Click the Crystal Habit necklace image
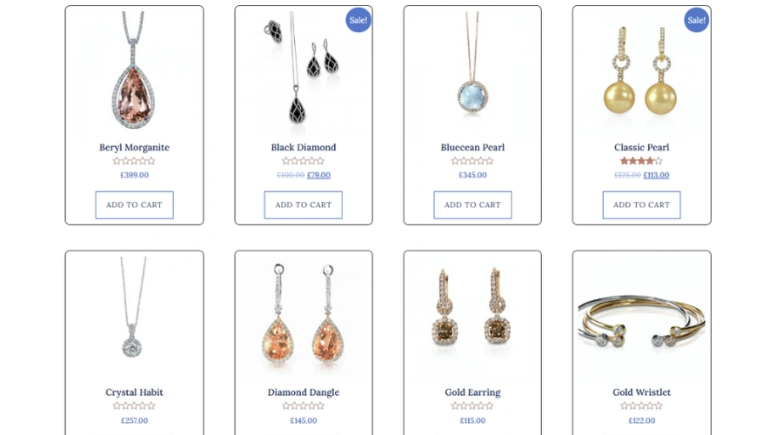Screen dimensions: 783x435 (x=134, y=317)
